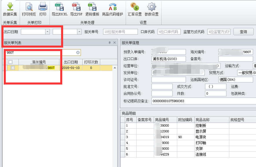256x167 pixels.
Task: Export data with 导出EXCEL
Action: pos(59,9)
